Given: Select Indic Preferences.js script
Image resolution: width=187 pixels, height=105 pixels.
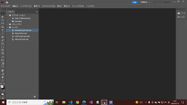Looking at the screenshot, I should pos(22,18).
